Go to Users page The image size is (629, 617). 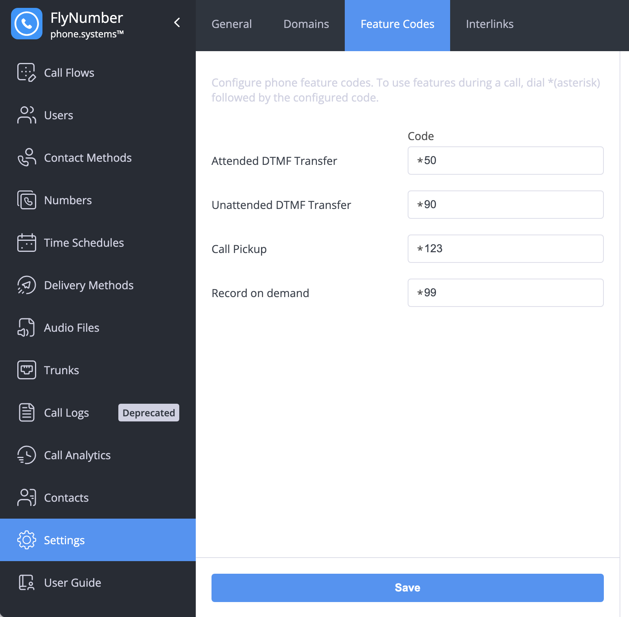(x=59, y=115)
